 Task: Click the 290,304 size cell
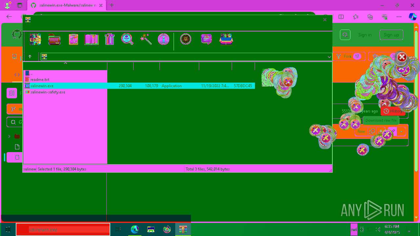[x=125, y=86]
